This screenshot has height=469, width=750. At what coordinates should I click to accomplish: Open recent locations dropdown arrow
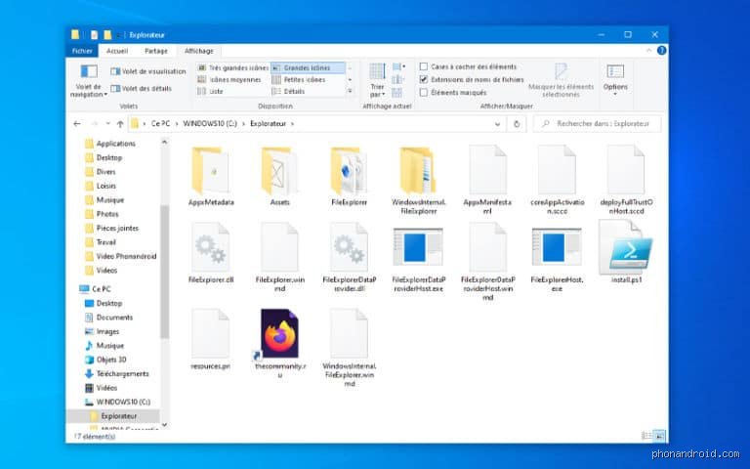click(x=107, y=124)
